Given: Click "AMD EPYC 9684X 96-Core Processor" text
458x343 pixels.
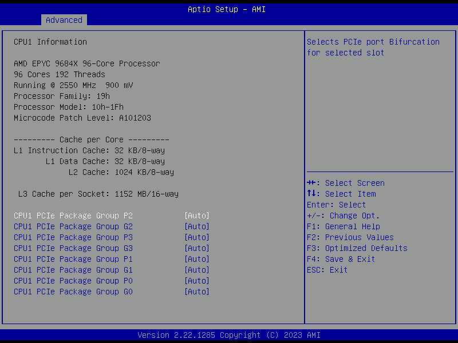Looking at the screenshot, I should 87,63.
